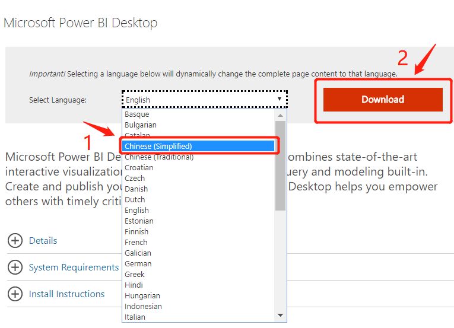The height and width of the screenshot is (328, 454).
Task: Expand the Details section plus icon
Action: point(15,241)
